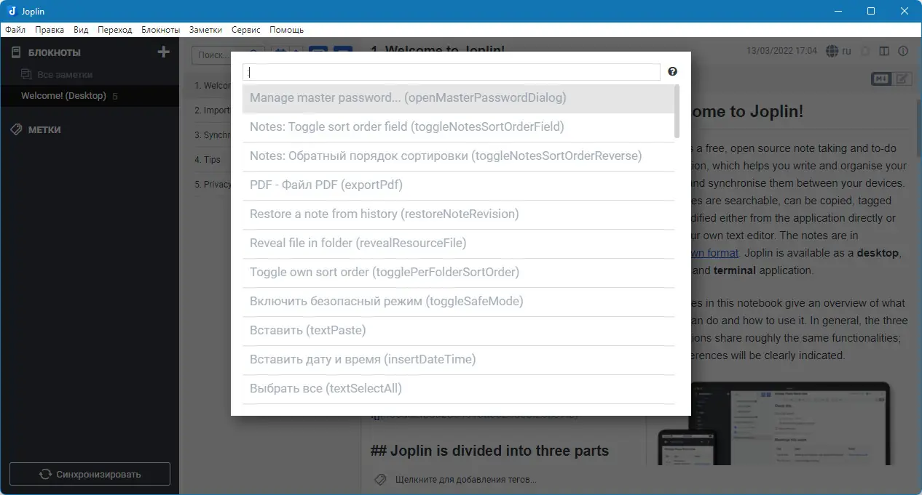
Task: Open the Переход menu
Action: pos(115,30)
